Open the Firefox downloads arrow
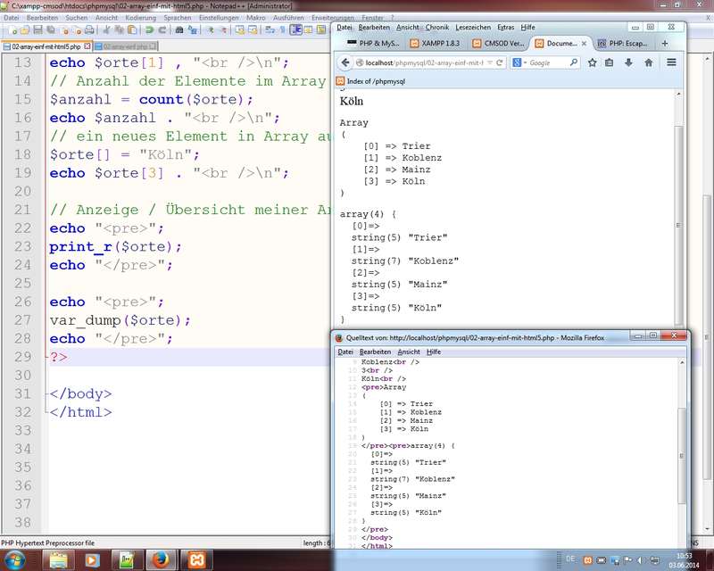The height and width of the screenshot is (571, 714). click(x=629, y=62)
